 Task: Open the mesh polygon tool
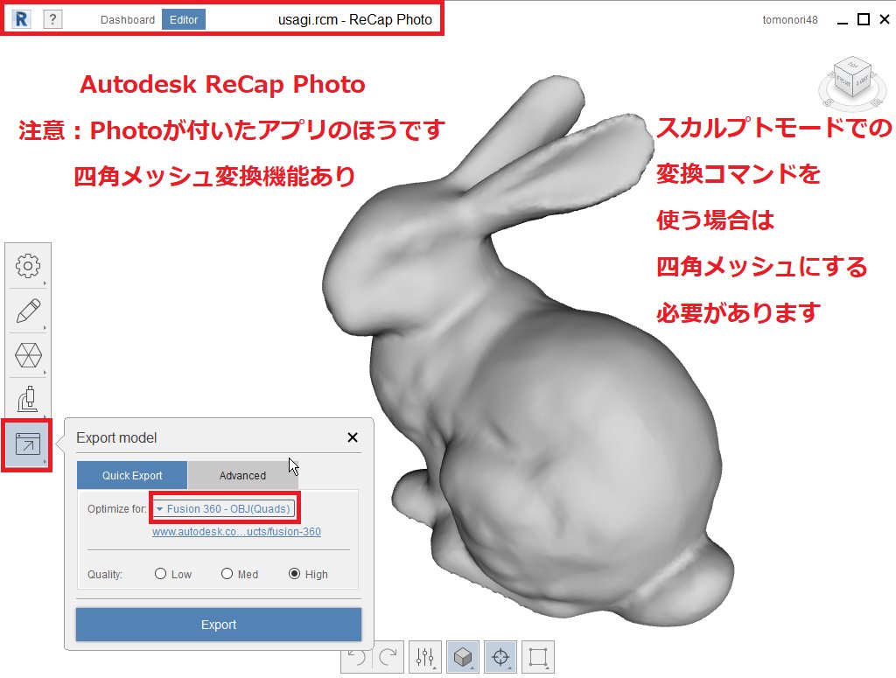point(28,355)
